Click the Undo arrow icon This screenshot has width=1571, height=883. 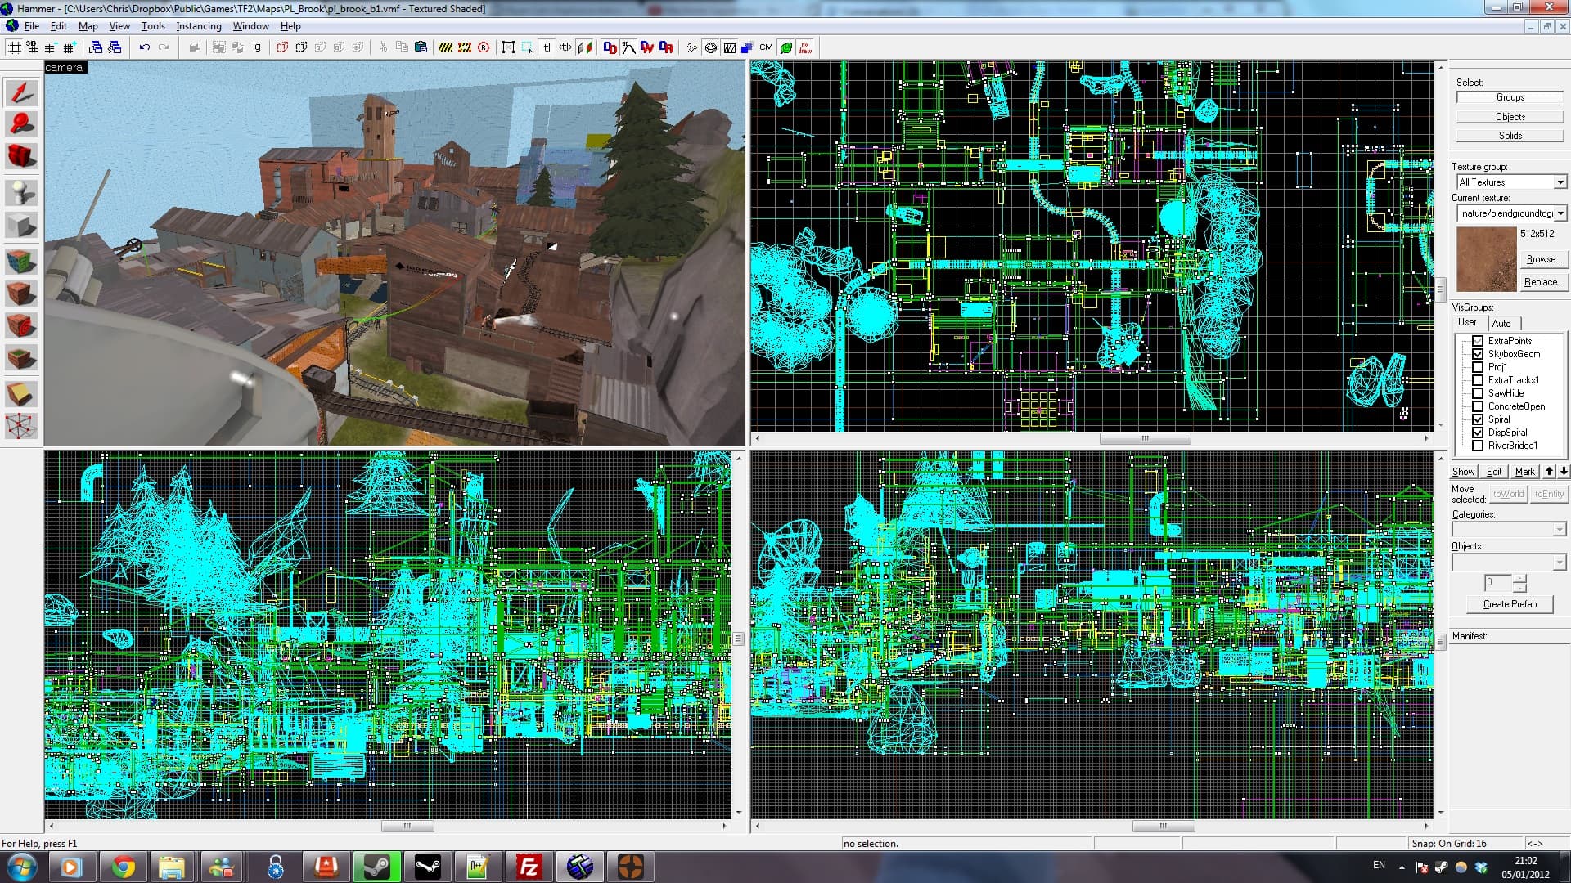click(x=145, y=47)
